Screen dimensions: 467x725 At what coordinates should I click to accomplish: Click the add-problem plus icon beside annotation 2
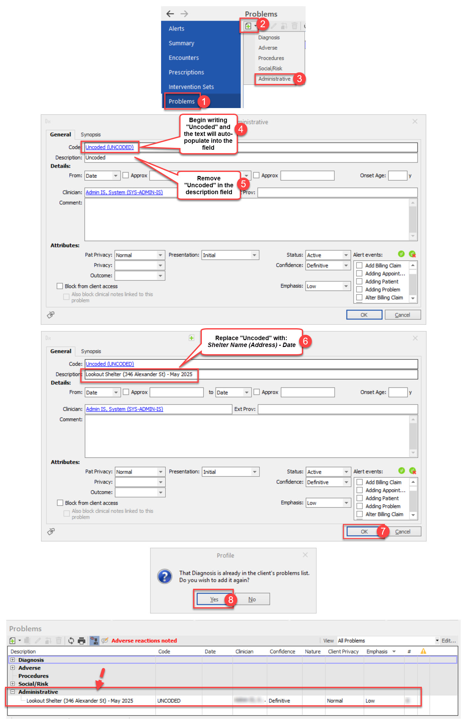[248, 26]
